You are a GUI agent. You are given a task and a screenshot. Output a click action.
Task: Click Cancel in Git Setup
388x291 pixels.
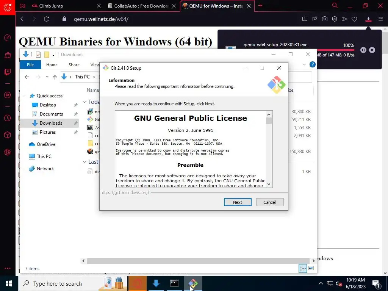pyautogui.click(x=270, y=202)
